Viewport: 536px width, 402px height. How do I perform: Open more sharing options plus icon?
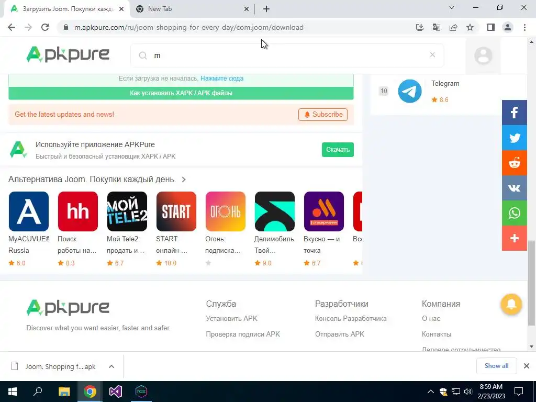pos(514,238)
